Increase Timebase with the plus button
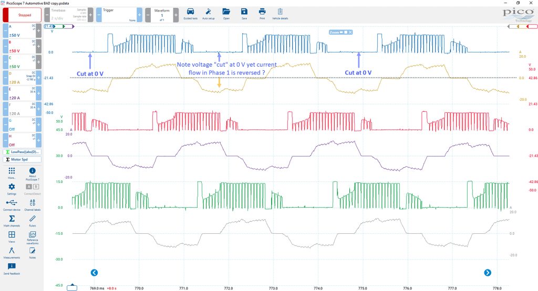 pos(90,15)
